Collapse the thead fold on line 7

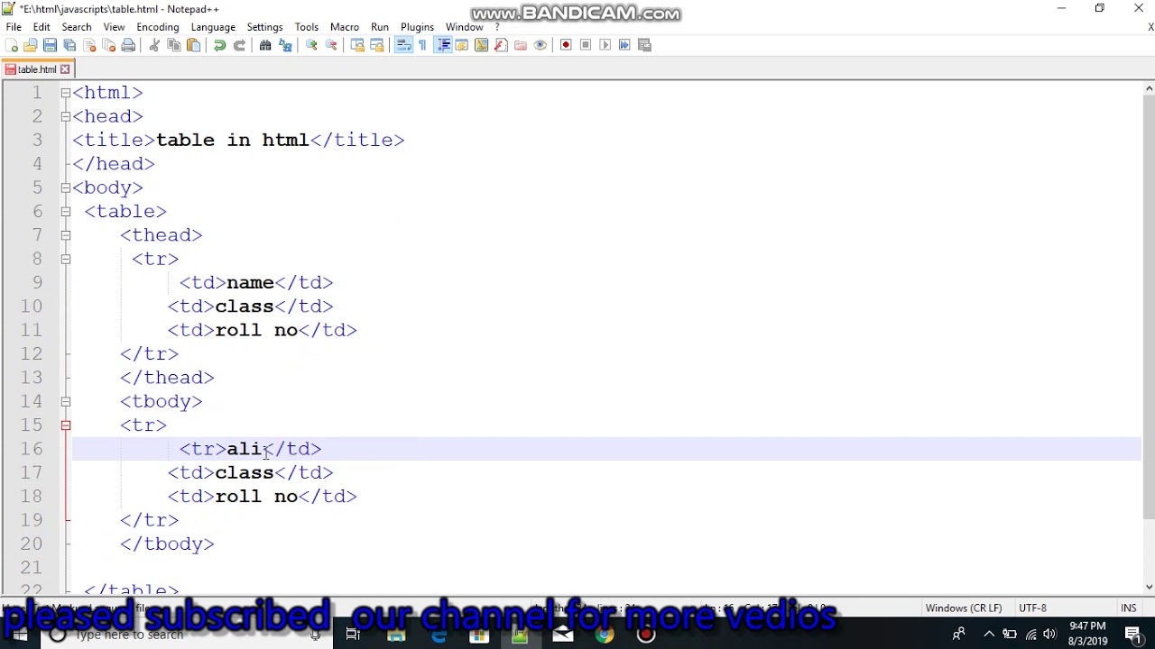tap(65, 235)
